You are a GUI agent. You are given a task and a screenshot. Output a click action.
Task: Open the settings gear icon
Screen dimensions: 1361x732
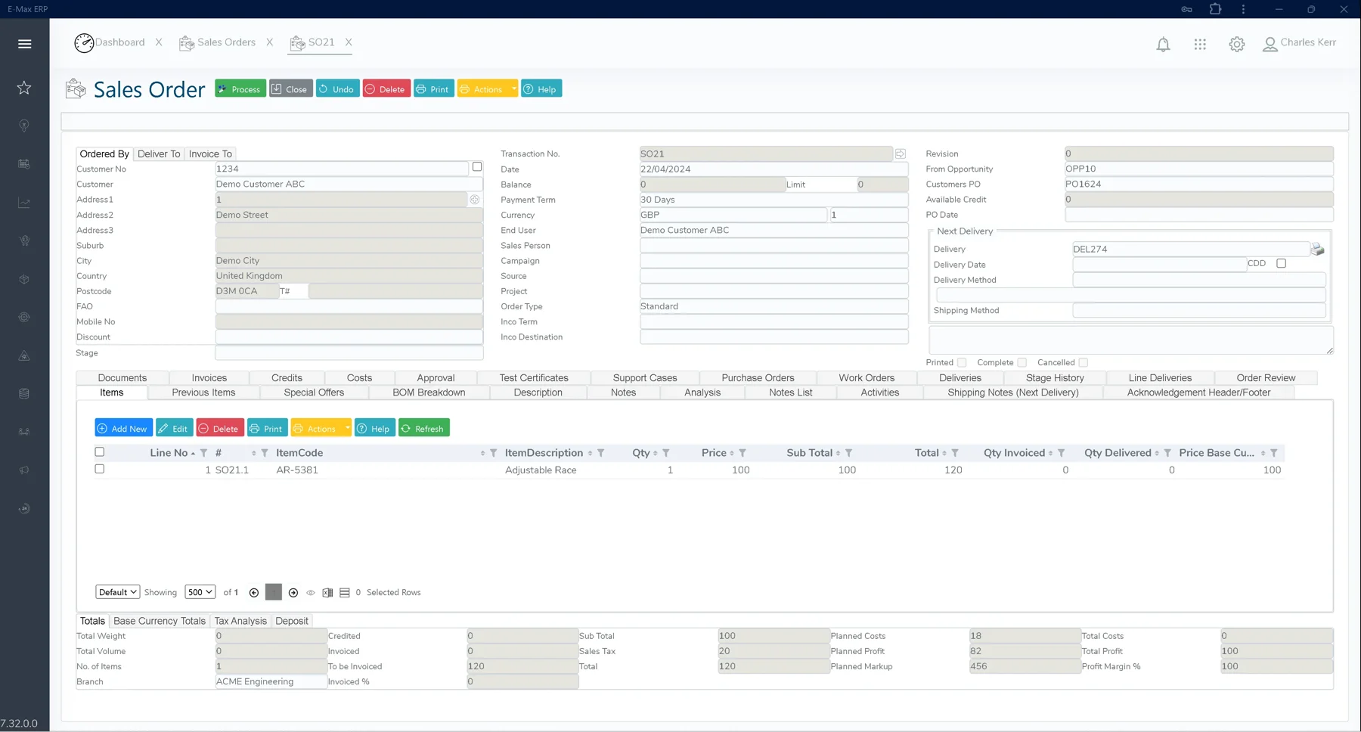pos(1237,45)
